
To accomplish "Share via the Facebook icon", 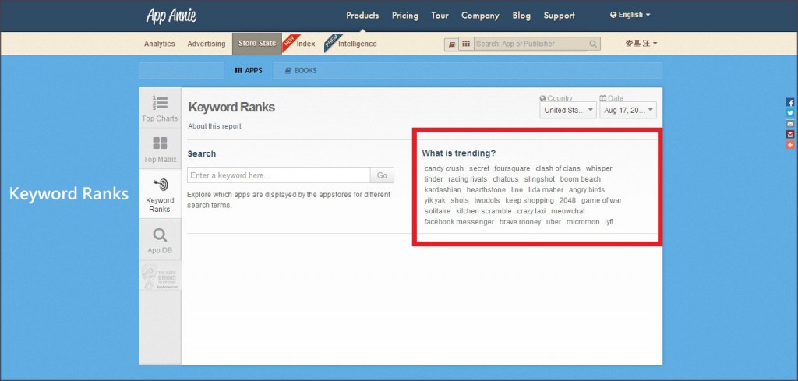I will pos(790,102).
